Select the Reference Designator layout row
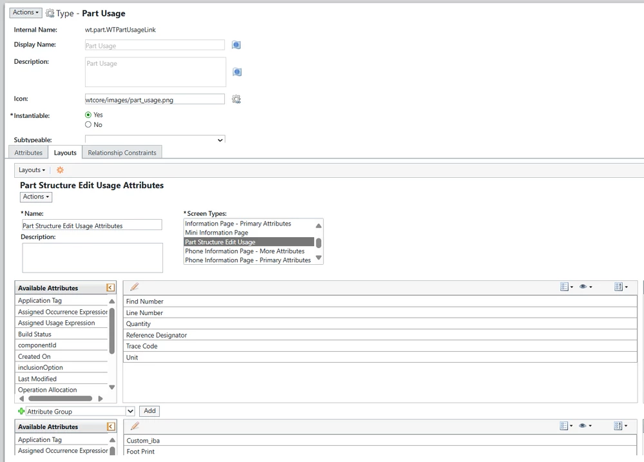This screenshot has width=644, height=462. [380, 334]
